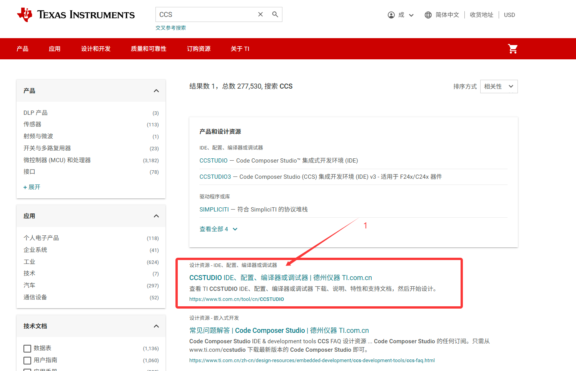The width and height of the screenshot is (576, 371).
Task: Expand 查看全部 4 results
Action: coord(218,229)
